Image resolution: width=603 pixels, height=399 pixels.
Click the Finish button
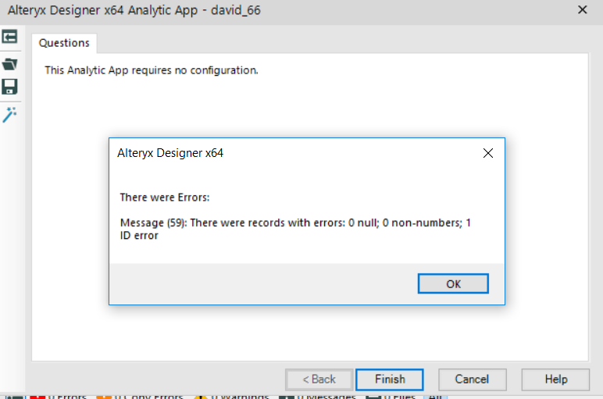click(x=389, y=379)
